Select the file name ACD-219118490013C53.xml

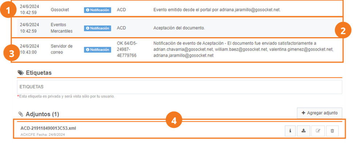pyautogui.click(x=48, y=128)
